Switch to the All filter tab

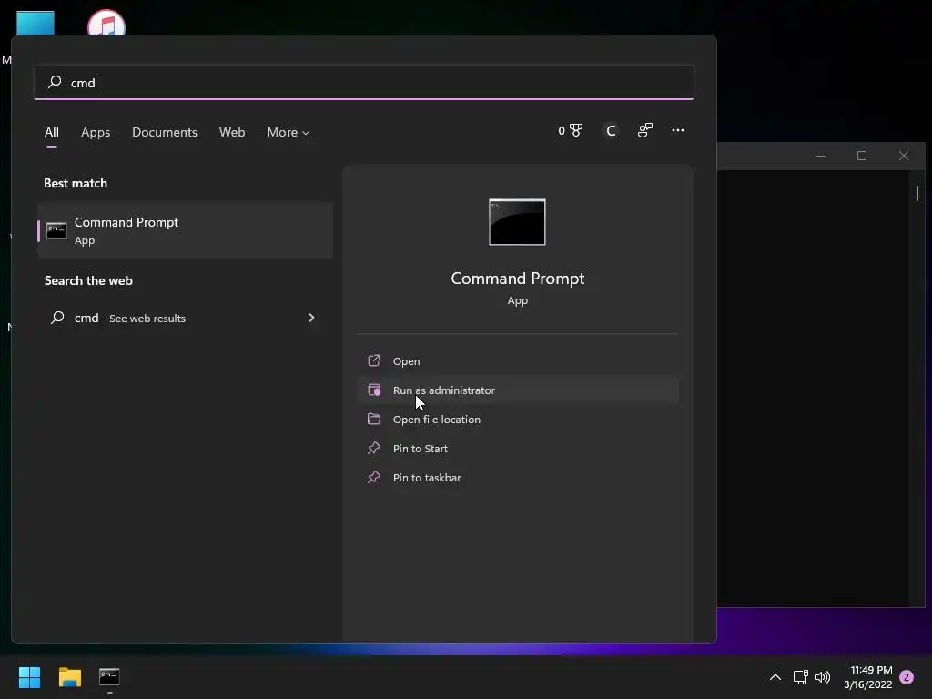(52, 132)
